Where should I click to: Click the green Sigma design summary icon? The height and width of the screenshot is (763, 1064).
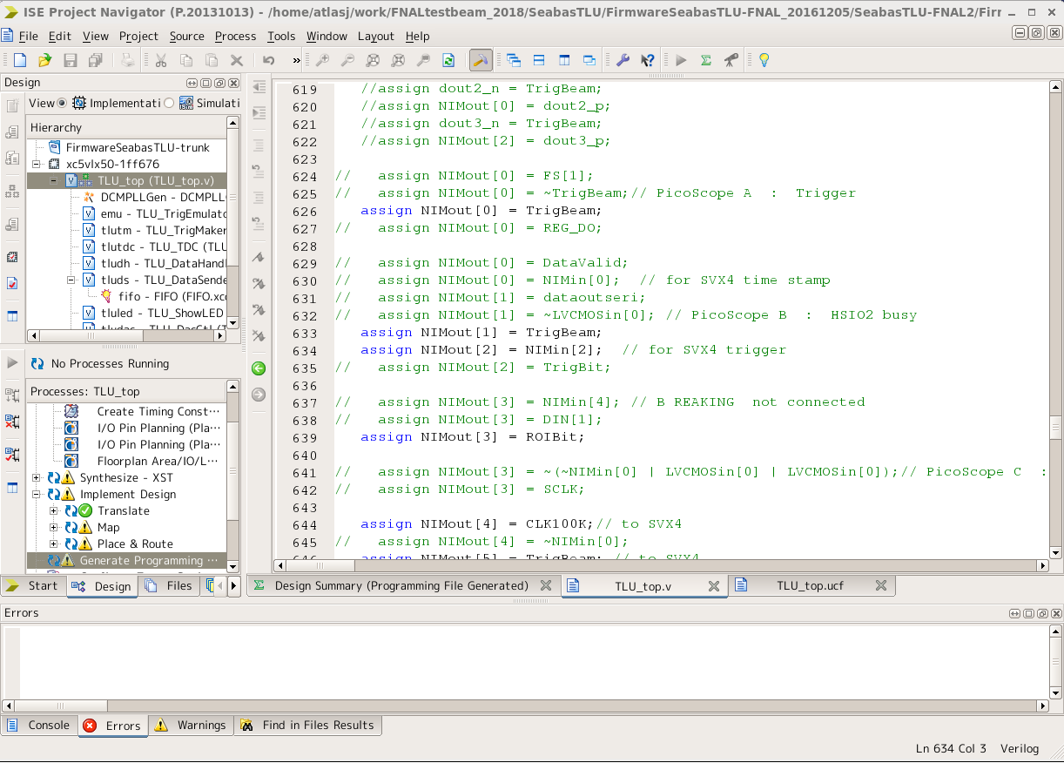pyautogui.click(x=706, y=60)
